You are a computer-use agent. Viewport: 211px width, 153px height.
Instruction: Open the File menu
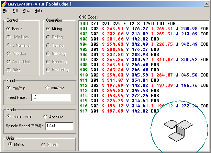(x=5, y=11)
